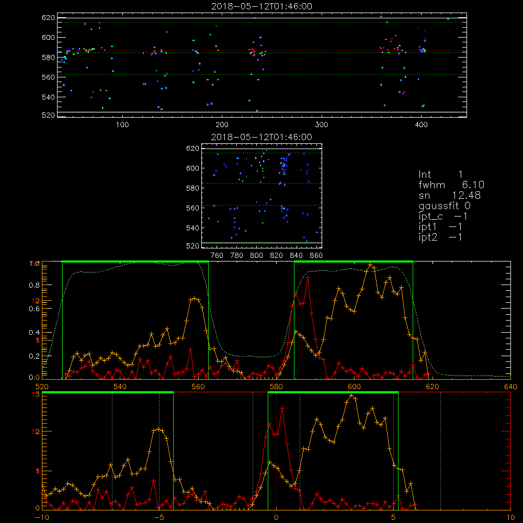The height and width of the screenshot is (523, 523).
Task: Click y-axis label 520 on top plot
Action: click(48, 115)
